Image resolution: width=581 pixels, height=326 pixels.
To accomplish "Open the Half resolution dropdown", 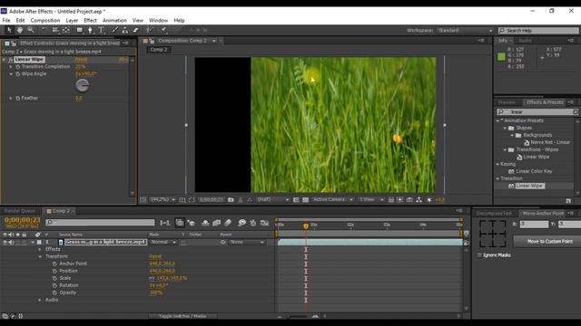I will 272,199.
